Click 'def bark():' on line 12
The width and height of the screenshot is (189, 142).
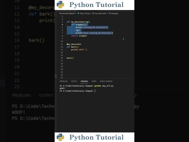click(73, 47)
